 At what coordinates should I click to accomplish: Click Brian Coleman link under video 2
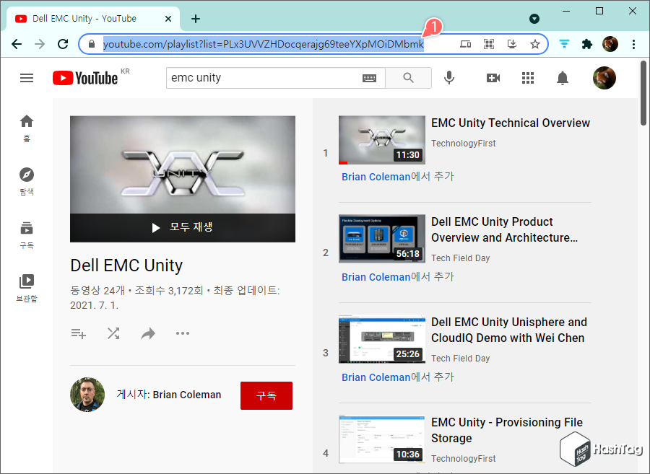(x=376, y=277)
